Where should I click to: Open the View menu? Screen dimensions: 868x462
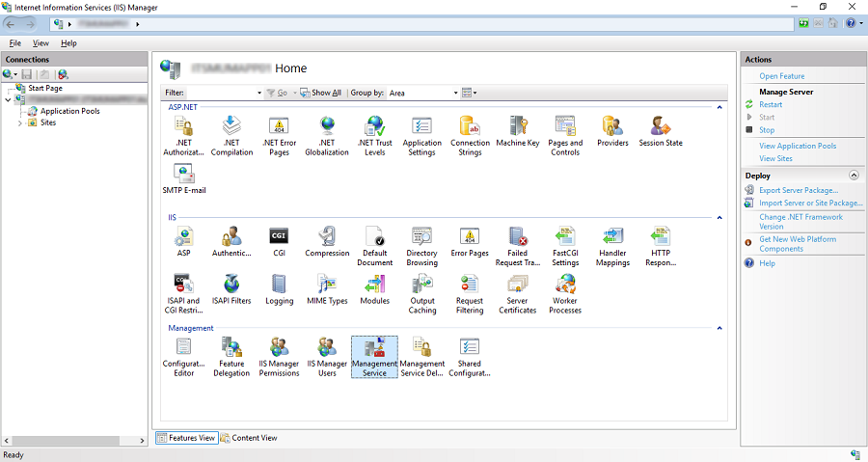[x=41, y=43]
